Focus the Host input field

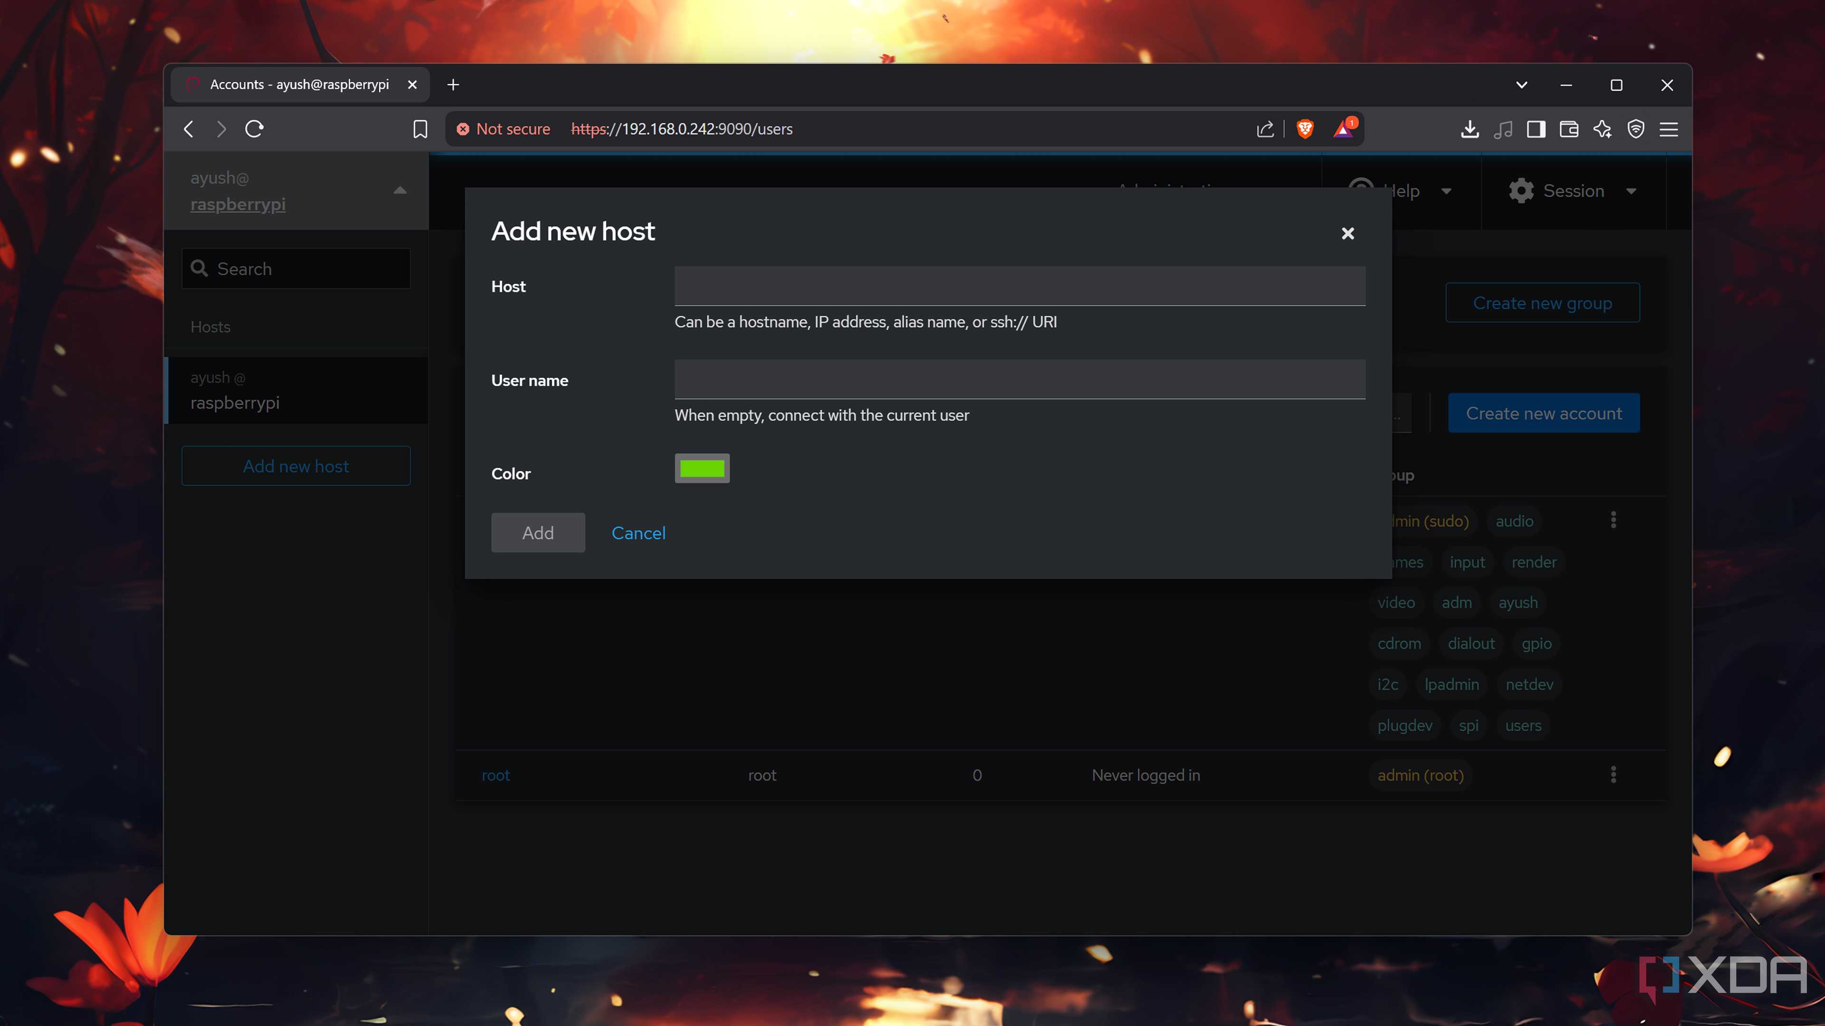point(1019,286)
